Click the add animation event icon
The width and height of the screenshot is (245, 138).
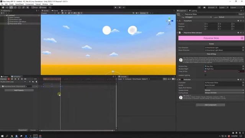pyautogui.click(x=36, y=82)
